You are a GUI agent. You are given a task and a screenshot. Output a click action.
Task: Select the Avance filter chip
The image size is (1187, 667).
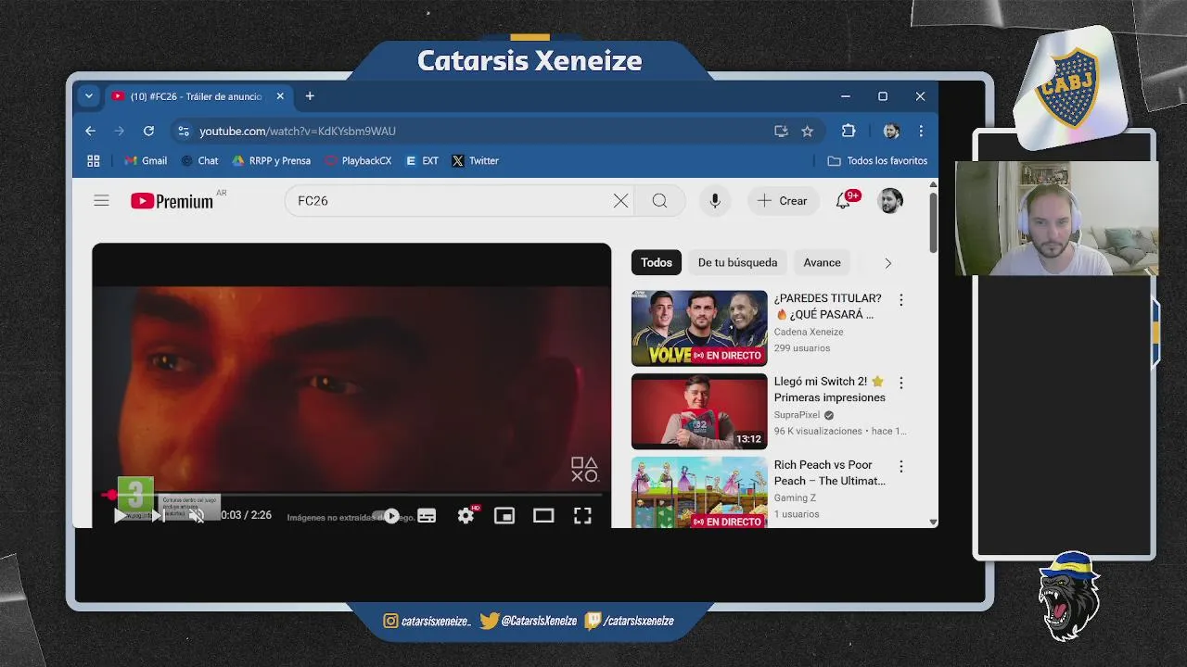(x=822, y=263)
